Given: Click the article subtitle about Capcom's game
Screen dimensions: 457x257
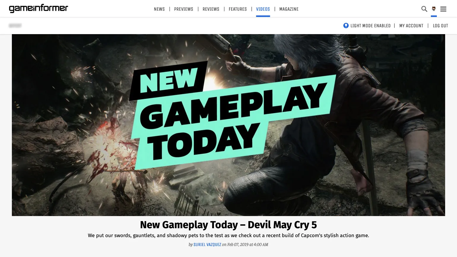Looking at the screenshot, I should [x=228, y=236].
